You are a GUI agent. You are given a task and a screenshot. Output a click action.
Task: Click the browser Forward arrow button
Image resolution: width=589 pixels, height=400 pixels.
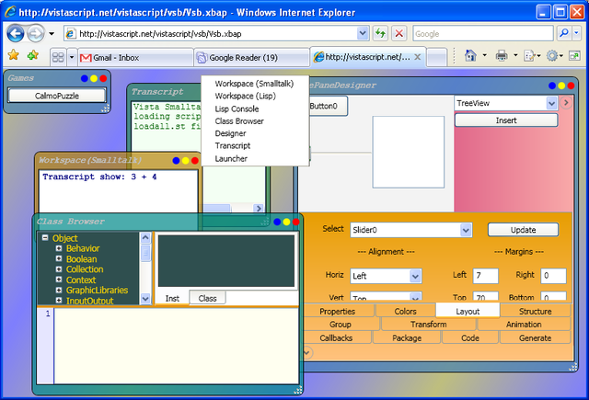click(x=36, y=34)
